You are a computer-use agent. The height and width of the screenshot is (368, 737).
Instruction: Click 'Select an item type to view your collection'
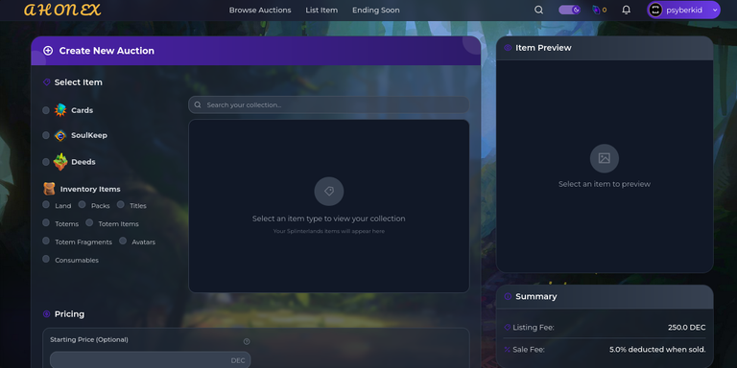coord(328,218)
